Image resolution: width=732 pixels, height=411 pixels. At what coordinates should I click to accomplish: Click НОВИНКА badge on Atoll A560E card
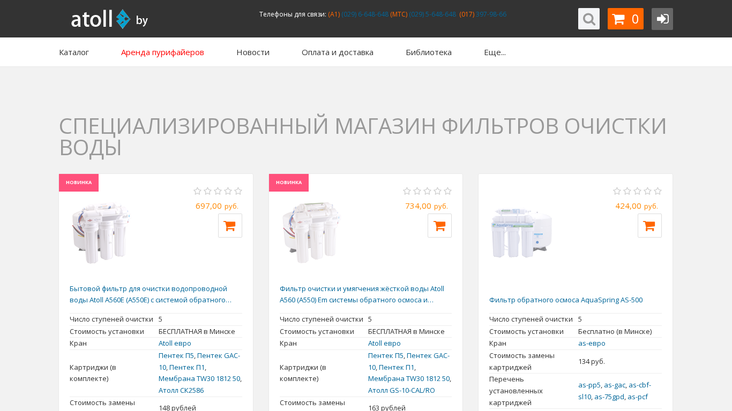79,182
